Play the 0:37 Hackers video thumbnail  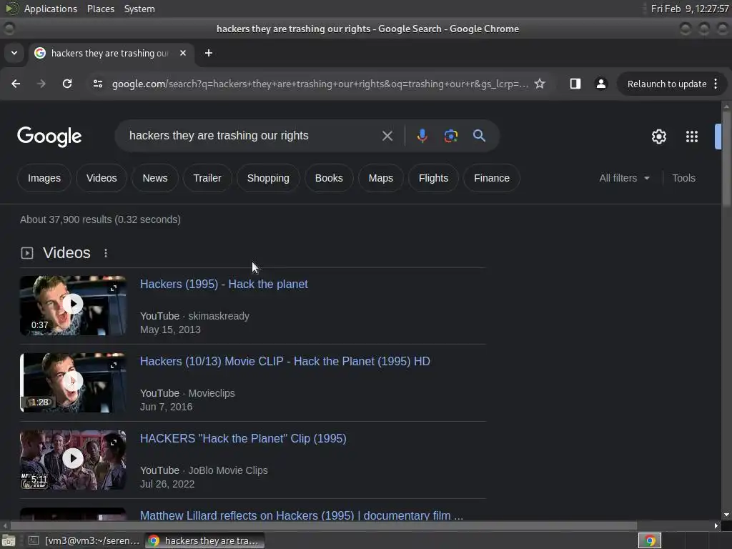73,305
